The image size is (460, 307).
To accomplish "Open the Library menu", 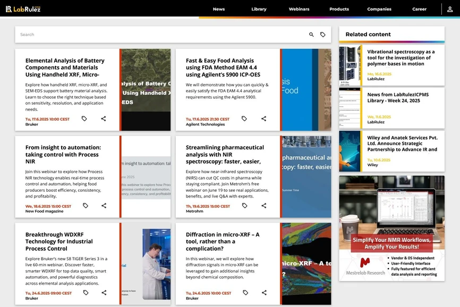I will point(259,9).
